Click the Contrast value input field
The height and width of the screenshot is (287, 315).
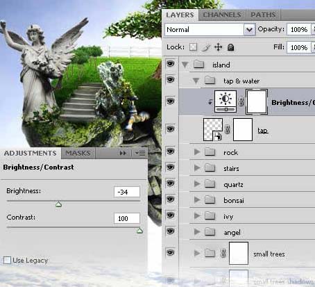click(127, 218)
